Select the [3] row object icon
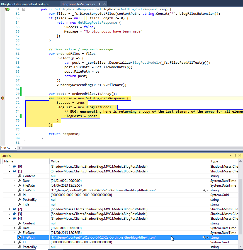The image size is (243, 250). click(14, 214)
